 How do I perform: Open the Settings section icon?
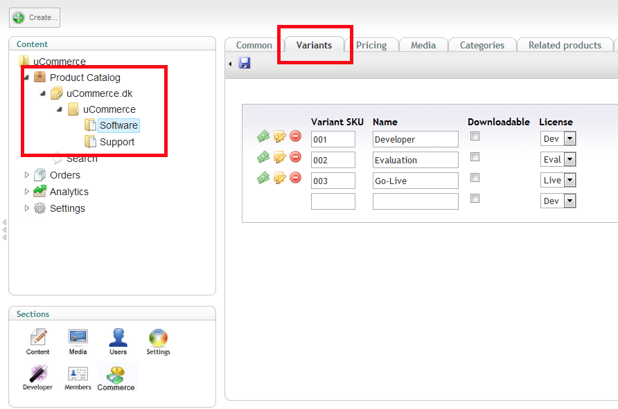pyautogui.click(x=158, y=342)
